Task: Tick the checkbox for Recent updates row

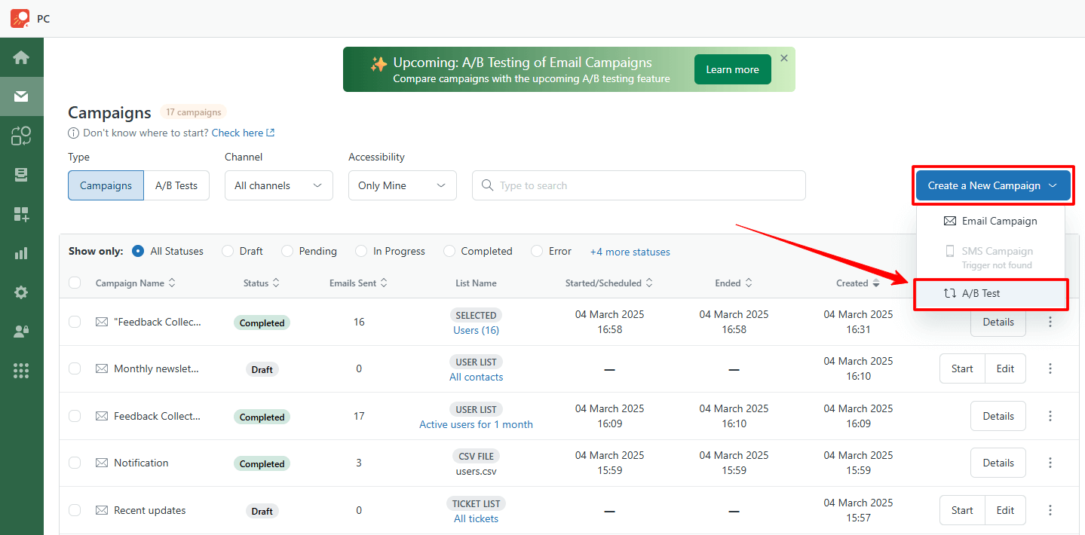Action: [x=75, y=510]
